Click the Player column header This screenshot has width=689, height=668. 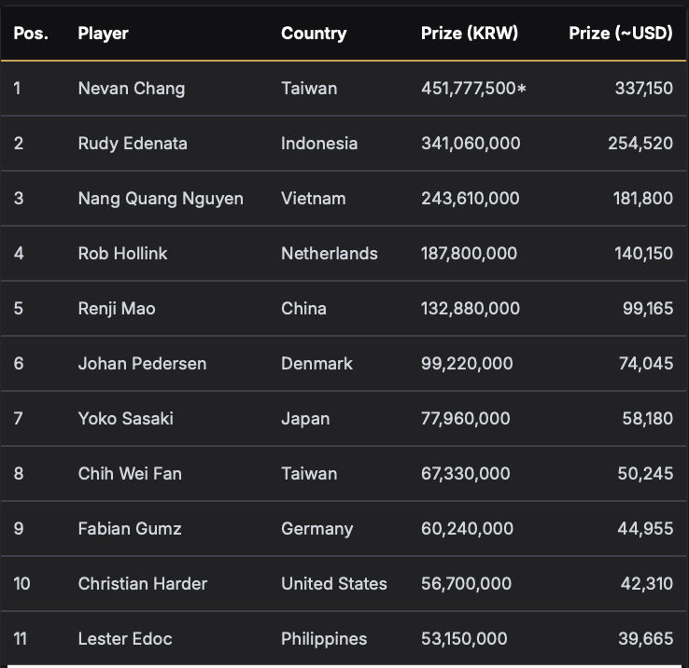(104, 34)
